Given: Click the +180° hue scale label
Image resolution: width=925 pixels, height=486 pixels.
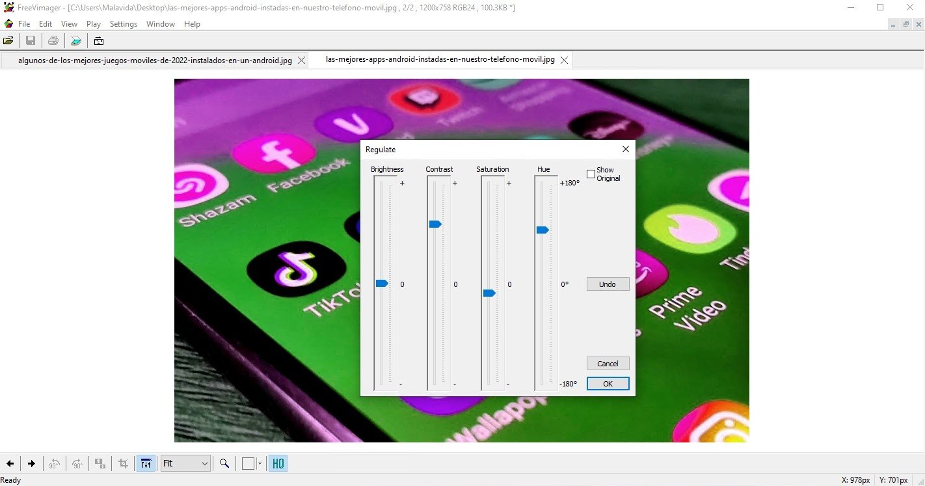Looking at the screenshot, I should tap(569, 183).
